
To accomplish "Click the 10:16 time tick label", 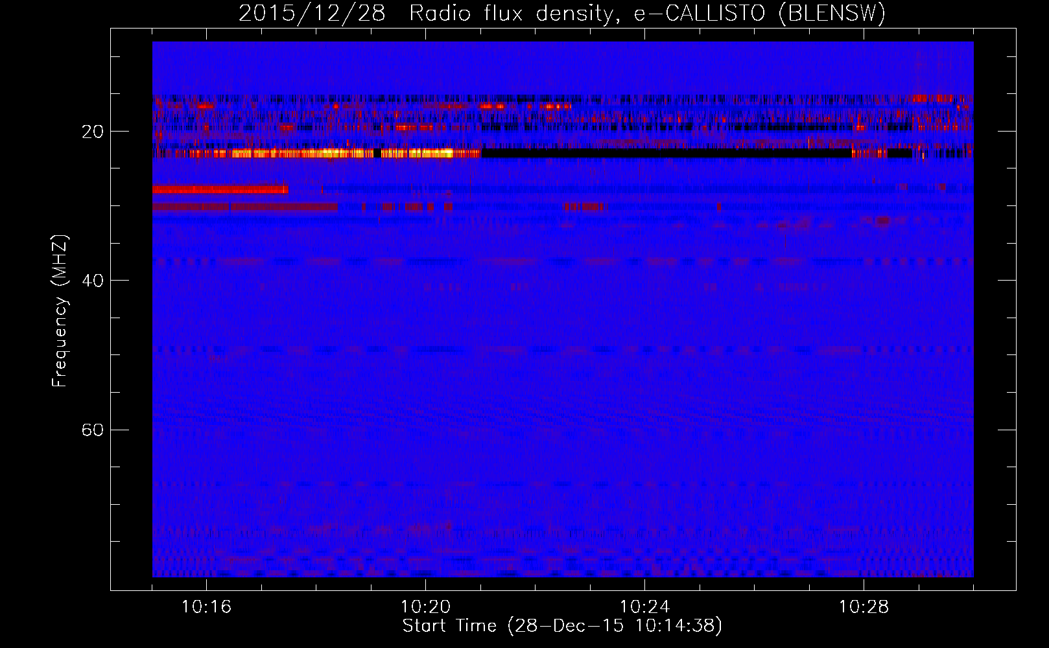I will point(206,607).
